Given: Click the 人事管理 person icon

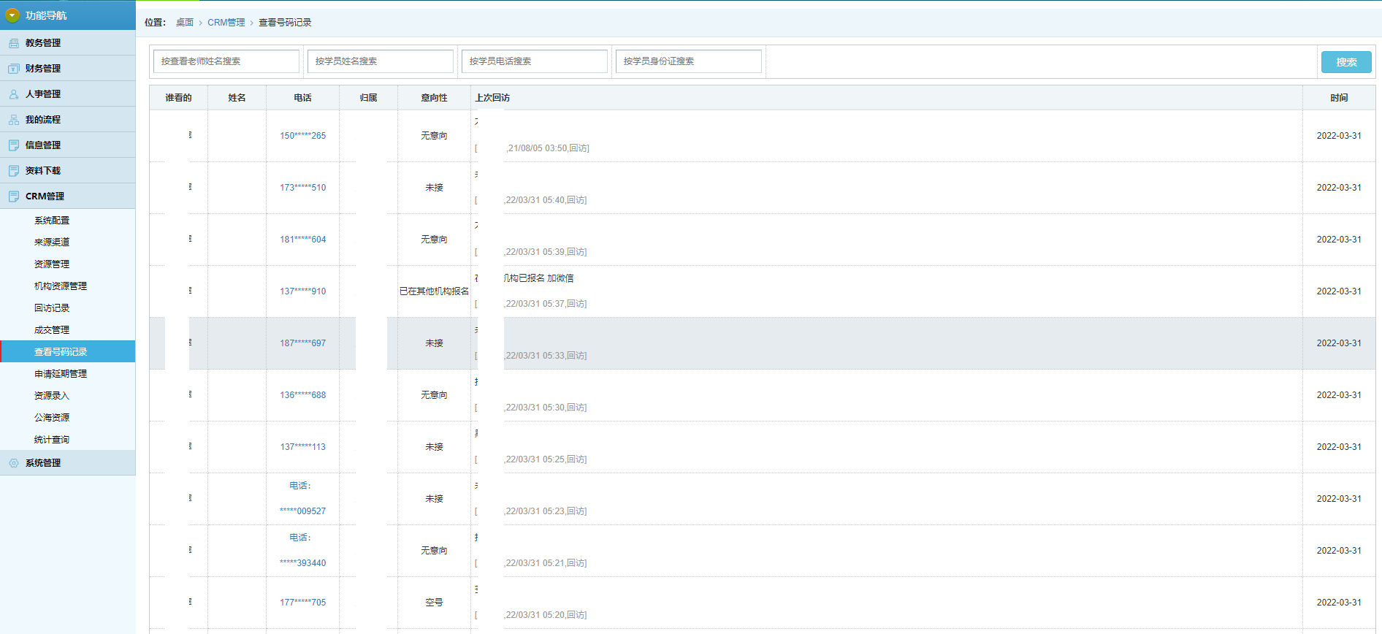Looking at the screenshot, I should tap(14, 94).
